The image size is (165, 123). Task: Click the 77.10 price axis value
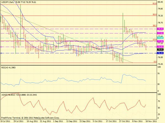[160, 43]
